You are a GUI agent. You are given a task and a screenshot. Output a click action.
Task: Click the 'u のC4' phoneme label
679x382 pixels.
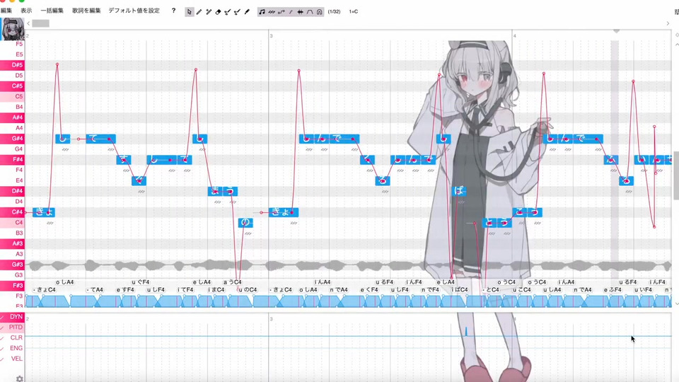click(248, 290)
